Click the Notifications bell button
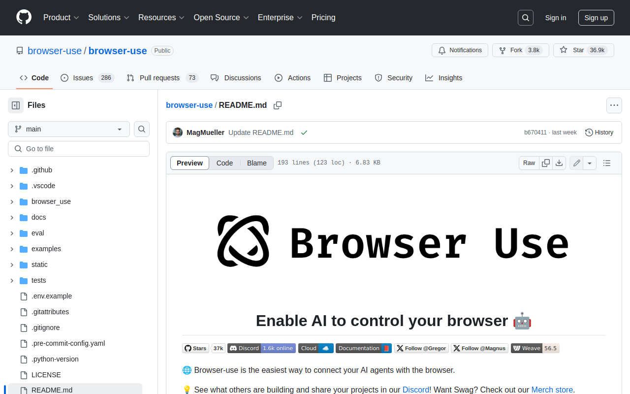Image resolution: width=630 pixels, height=394 pixels. (x=460, y=50)
